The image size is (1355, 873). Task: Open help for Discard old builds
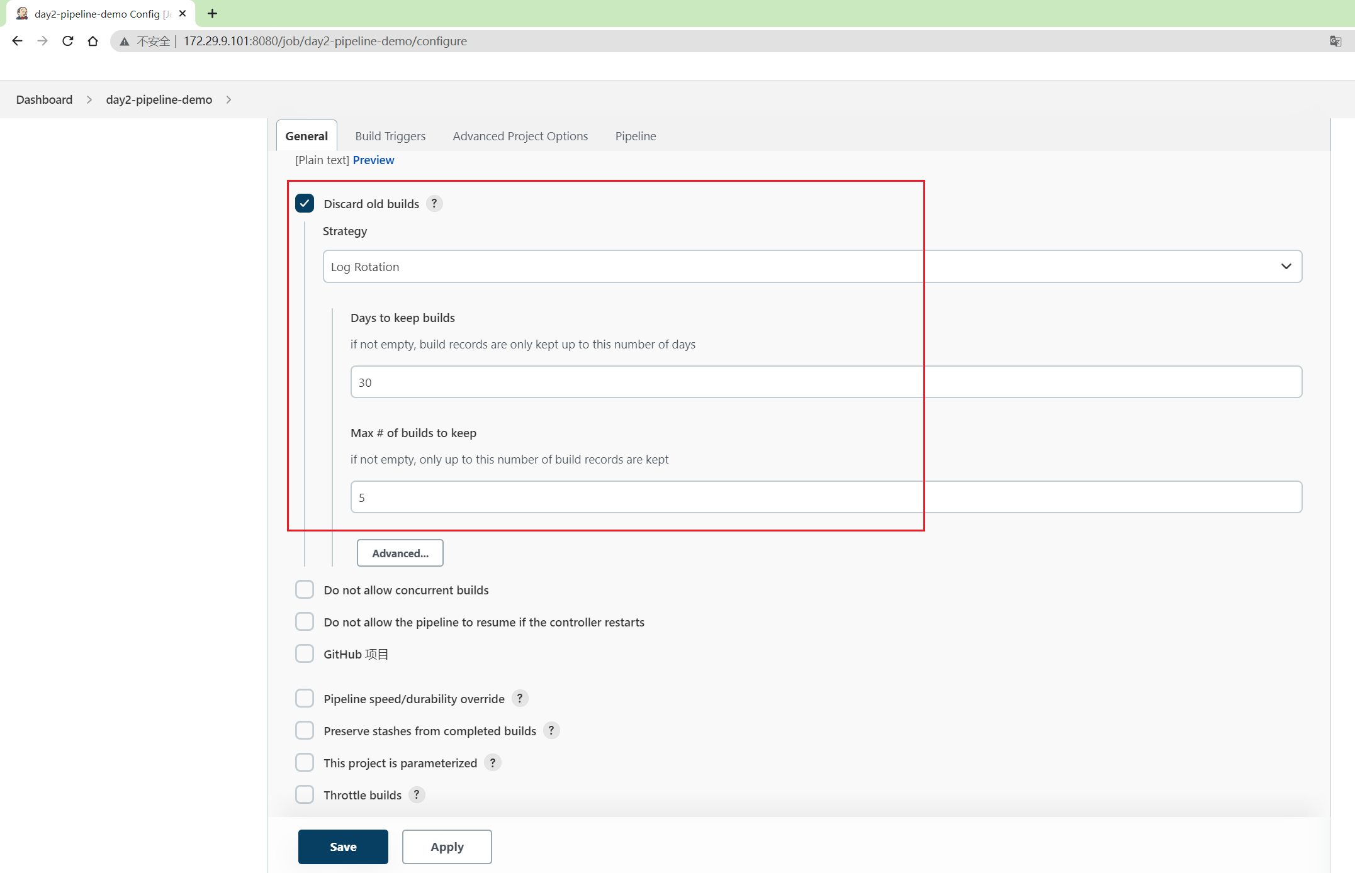pyautogui.click(x=434, y=203)
